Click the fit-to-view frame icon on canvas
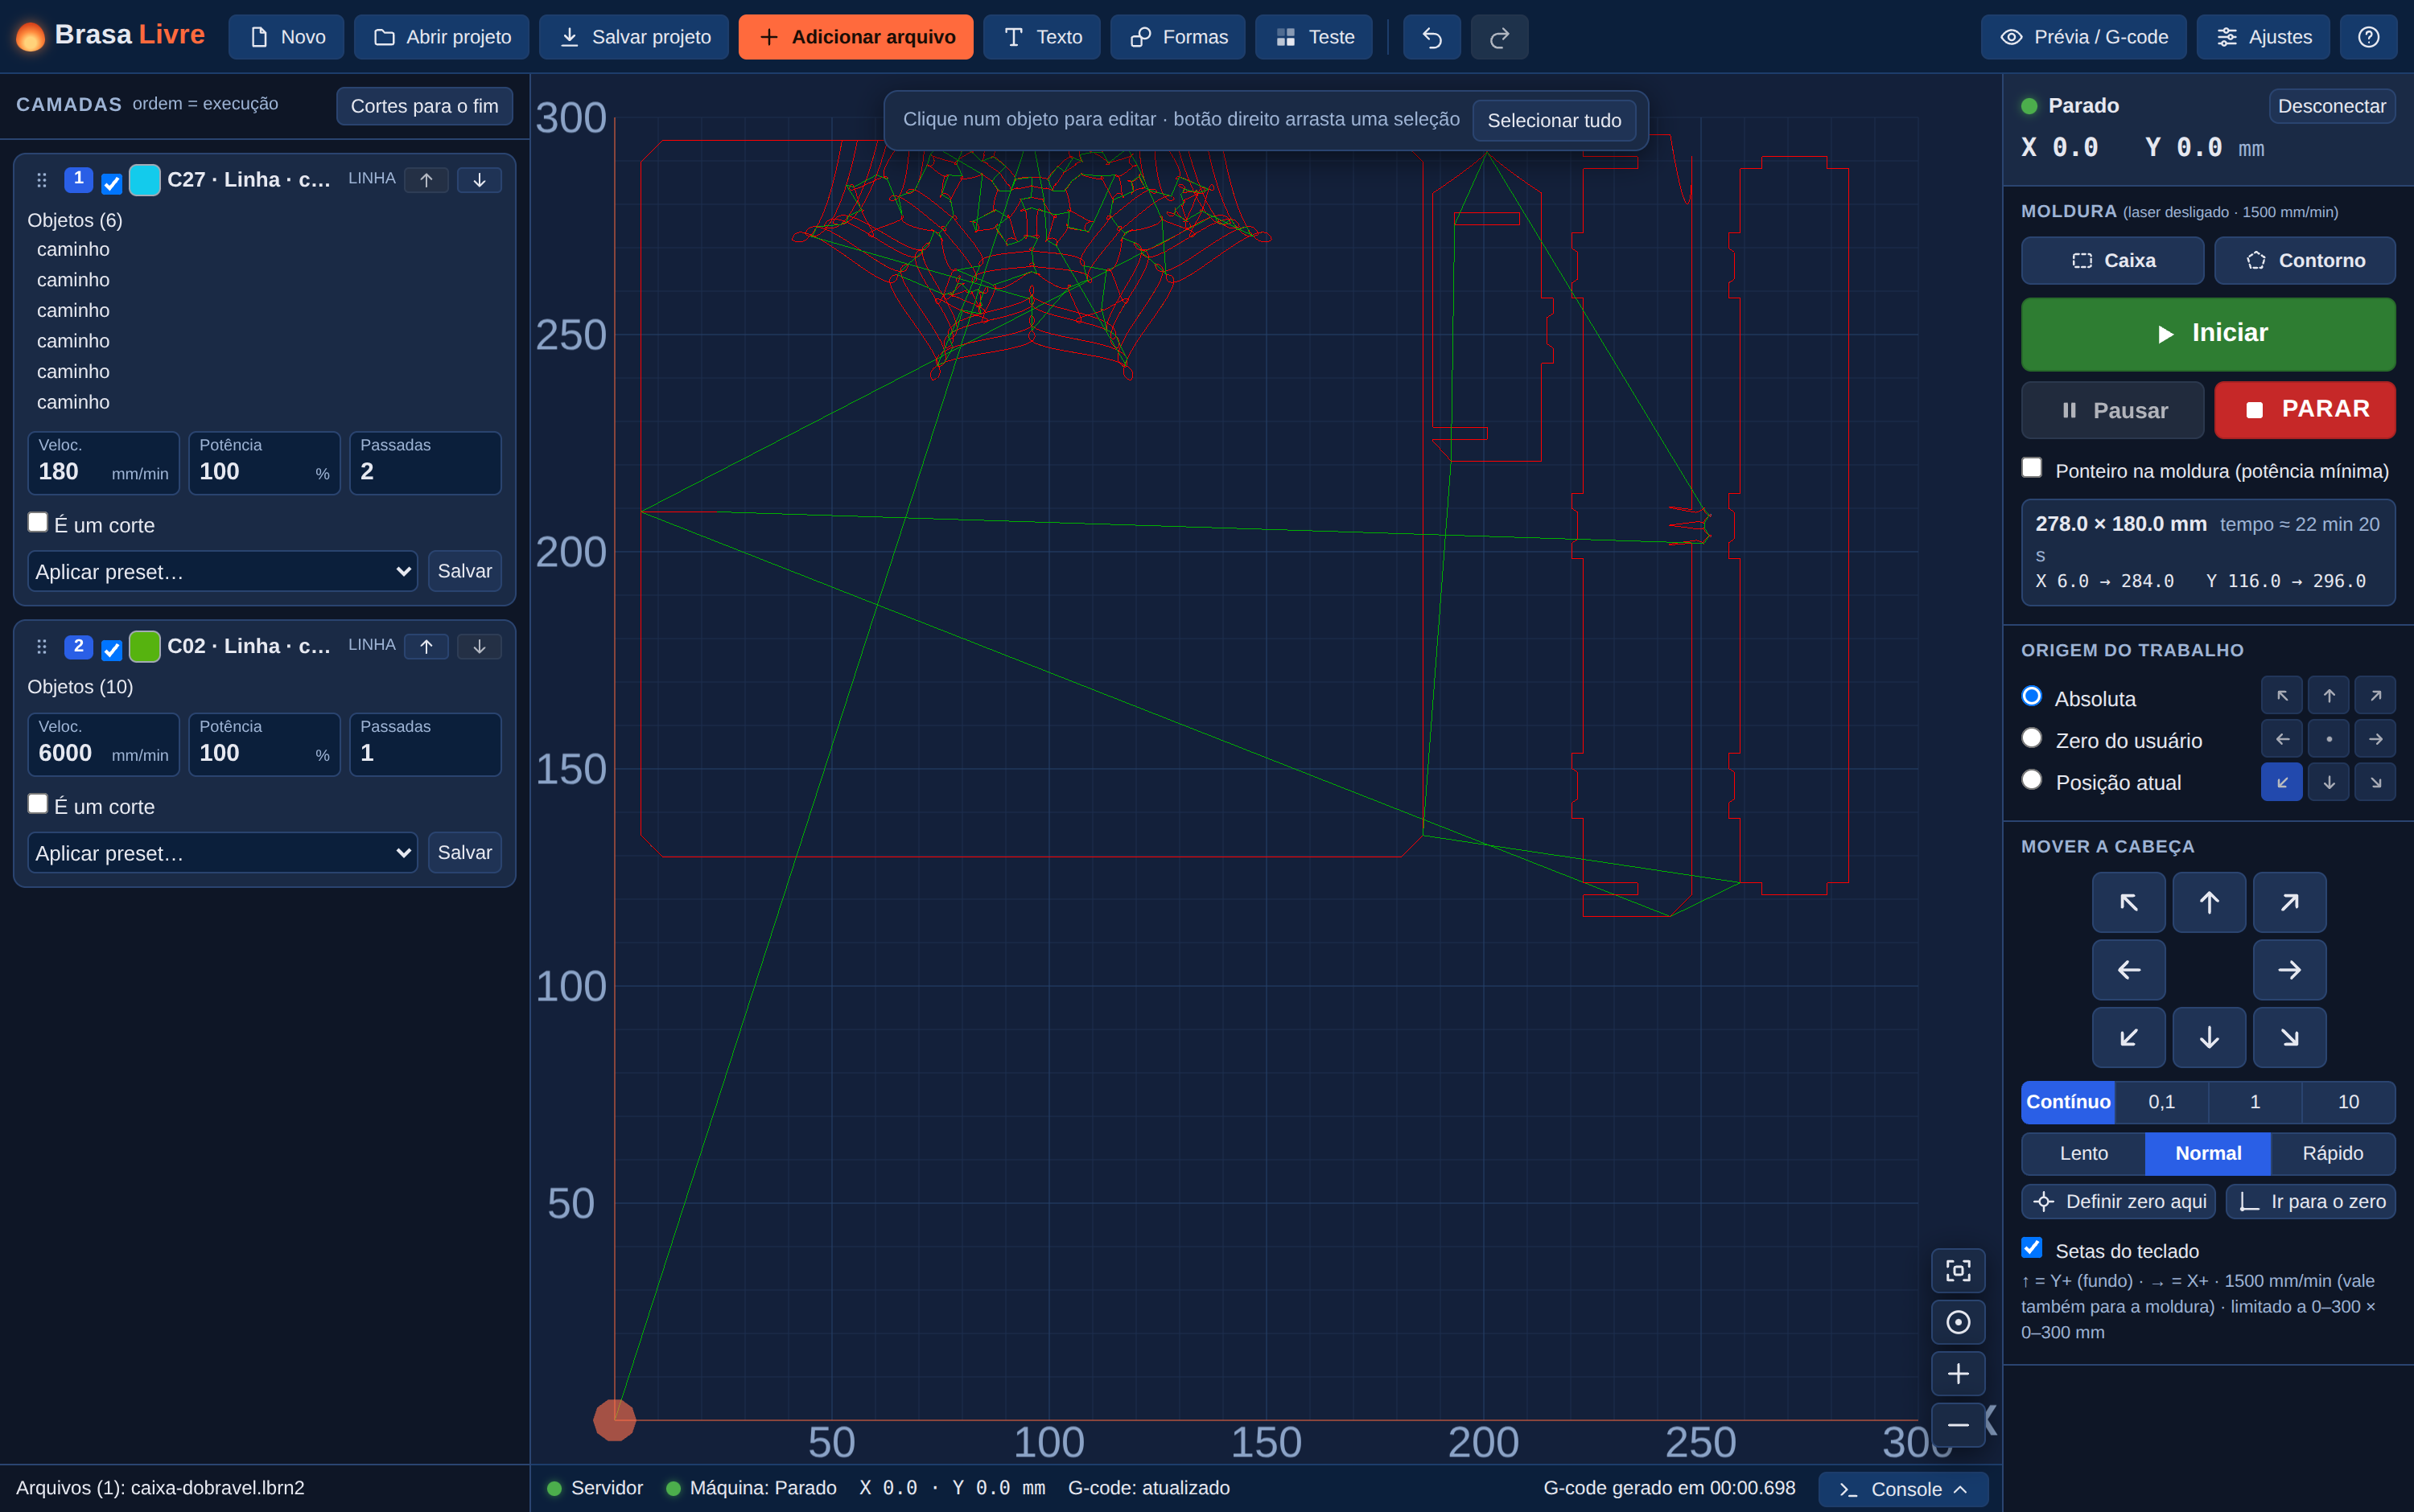Viewport: 2414px width, 1512px height. pos(1958,1270)
